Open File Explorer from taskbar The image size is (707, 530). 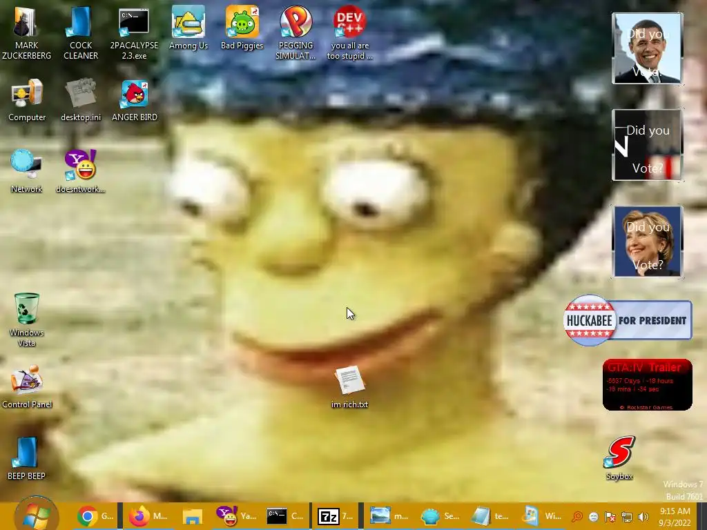click(x=193, y=516)
